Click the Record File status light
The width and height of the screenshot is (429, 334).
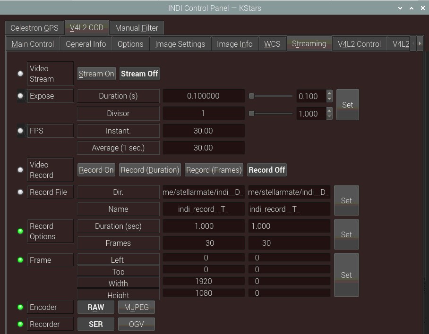pyautogui.click(x=20, y=192)
